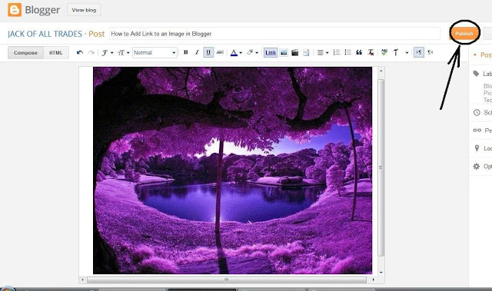Set left-to-right text direction
The image size is (492, 291).
click(x=419, y=52)
